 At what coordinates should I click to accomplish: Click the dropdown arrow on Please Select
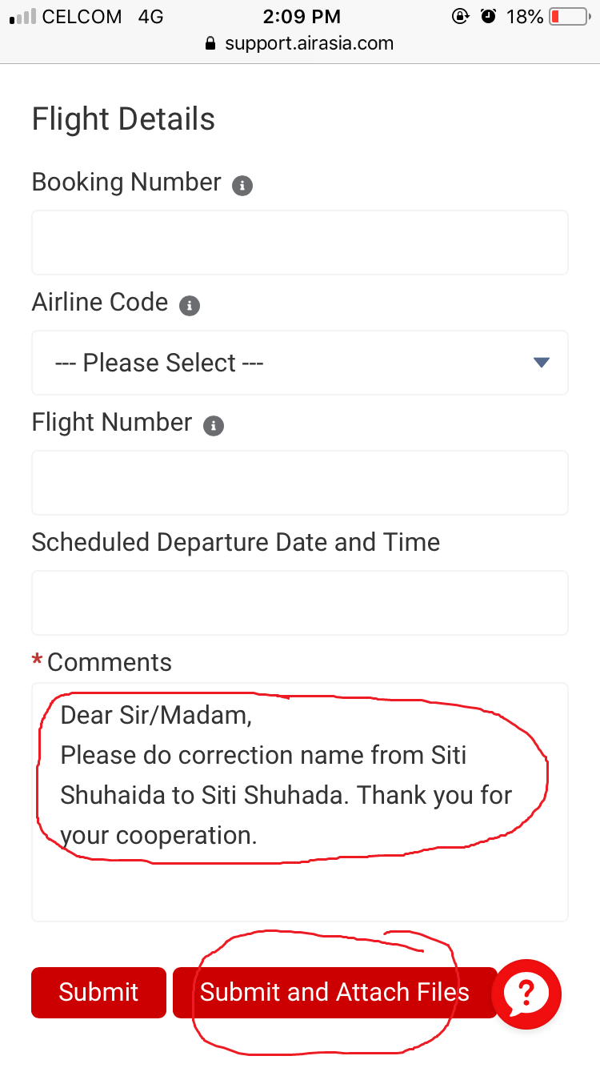pyautogui.click(x=541, y=363)
